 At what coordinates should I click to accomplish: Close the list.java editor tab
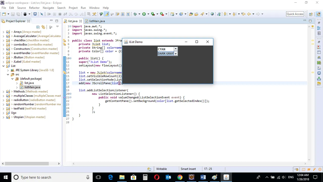pyautogui.click(x=81, y=21)
